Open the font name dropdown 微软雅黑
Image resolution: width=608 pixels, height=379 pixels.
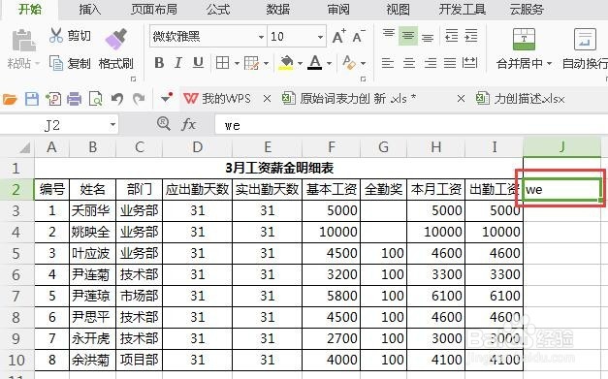click(262, 37)
